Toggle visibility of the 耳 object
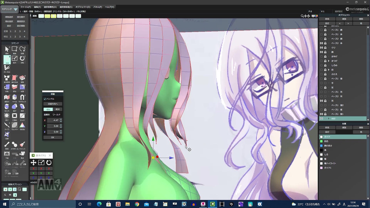This screenshot has width=370, height=208. point(321,101)
